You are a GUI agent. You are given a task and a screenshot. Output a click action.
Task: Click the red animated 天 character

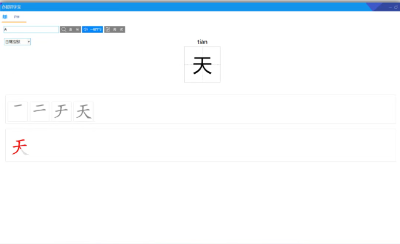coord(20,147)
